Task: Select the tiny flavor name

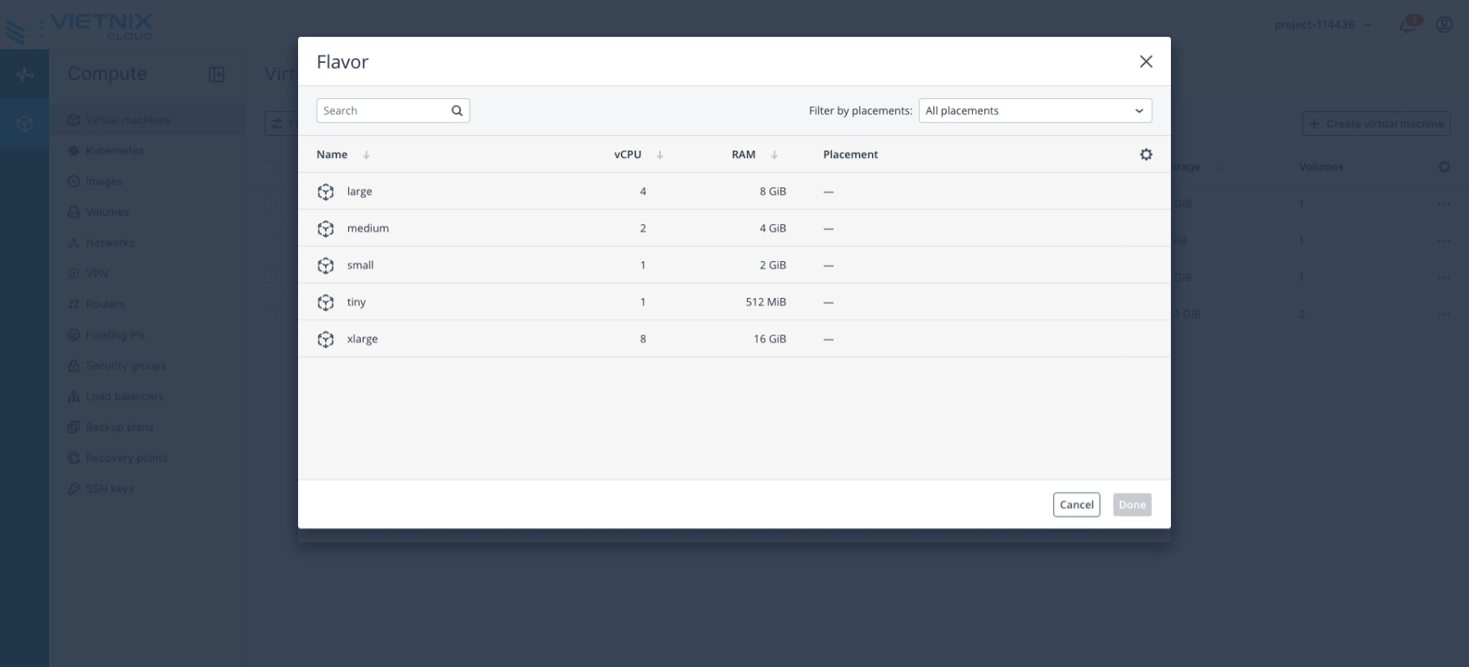Action: pyautogui.click(x=356, y=302)
